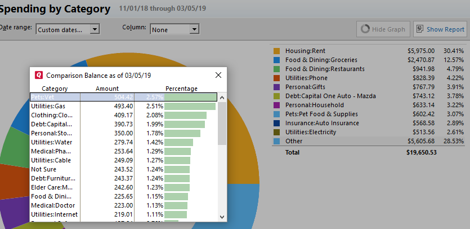
Task: Click the Other legend label
Action: coord(294,141)
